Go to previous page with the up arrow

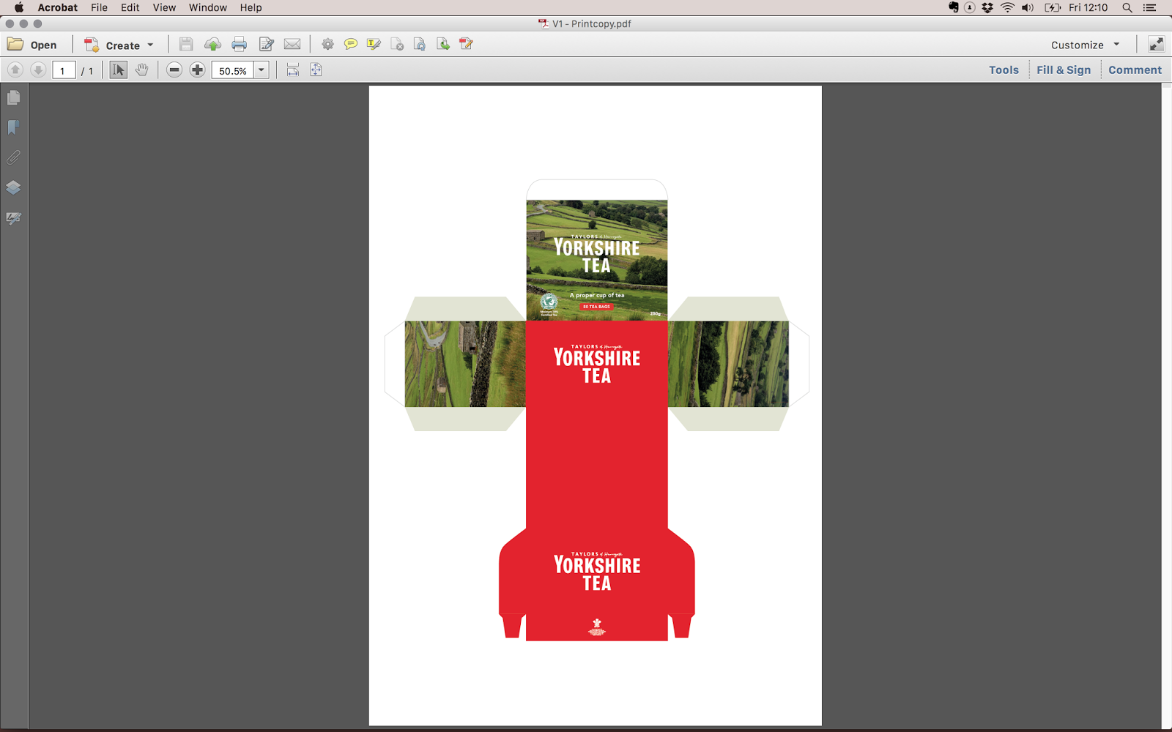tap(15, 70)
